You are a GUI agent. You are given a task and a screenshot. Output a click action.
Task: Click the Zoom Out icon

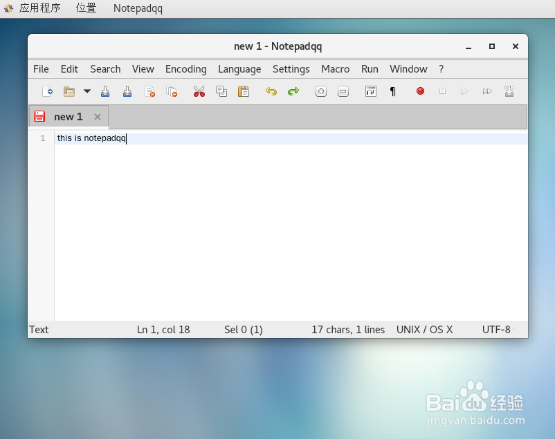343,91
